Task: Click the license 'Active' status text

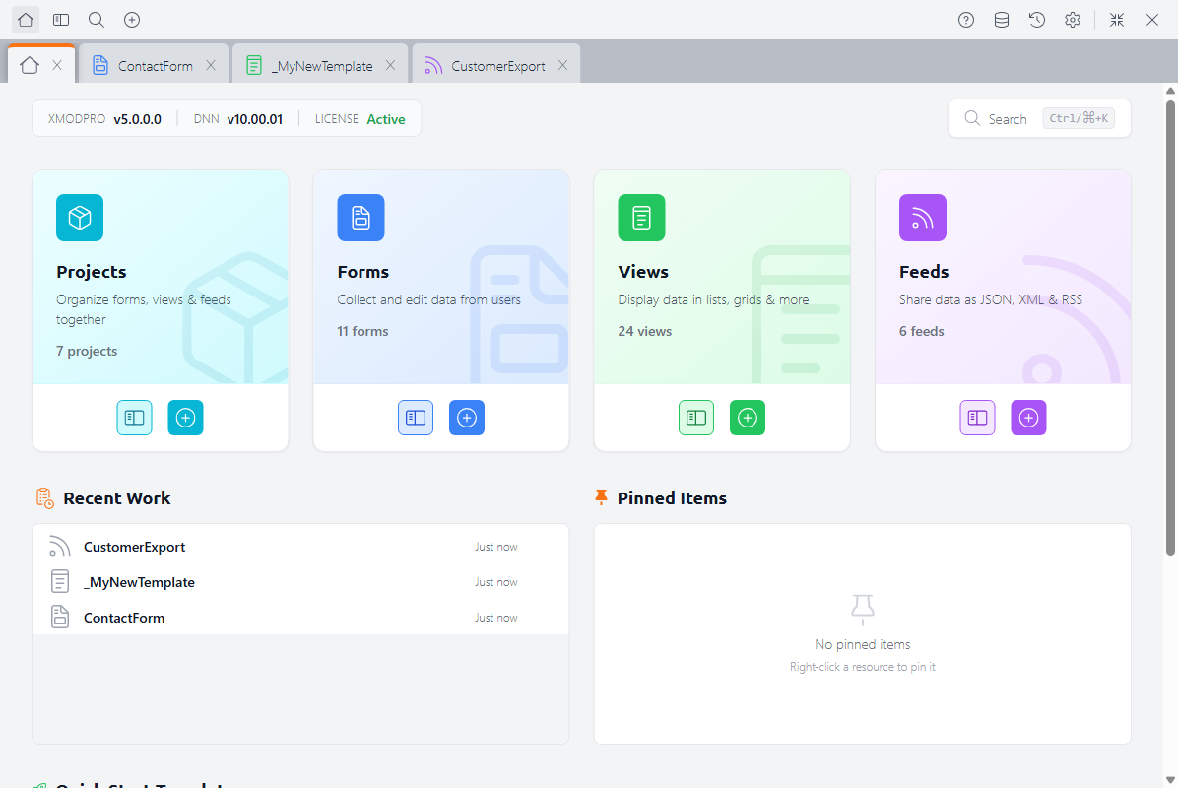Action: [x=386, y=119]
